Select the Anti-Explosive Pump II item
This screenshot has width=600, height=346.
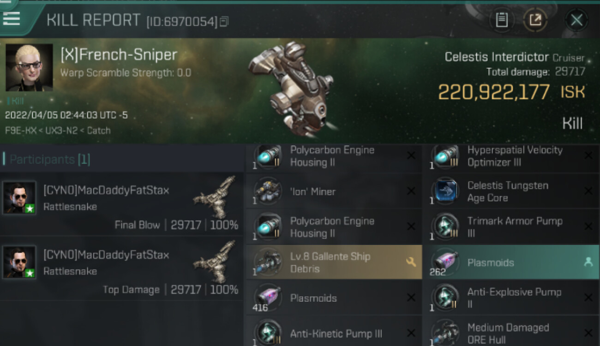[x=511, y=298]
